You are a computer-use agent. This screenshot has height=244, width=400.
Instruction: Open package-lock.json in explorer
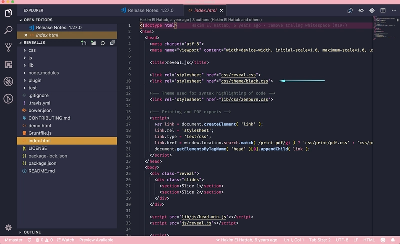[67, 156]
